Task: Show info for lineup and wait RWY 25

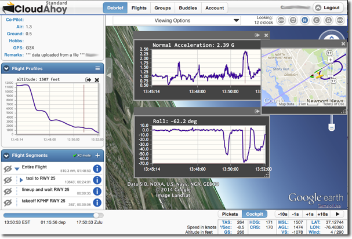Action: coord(97,192)
